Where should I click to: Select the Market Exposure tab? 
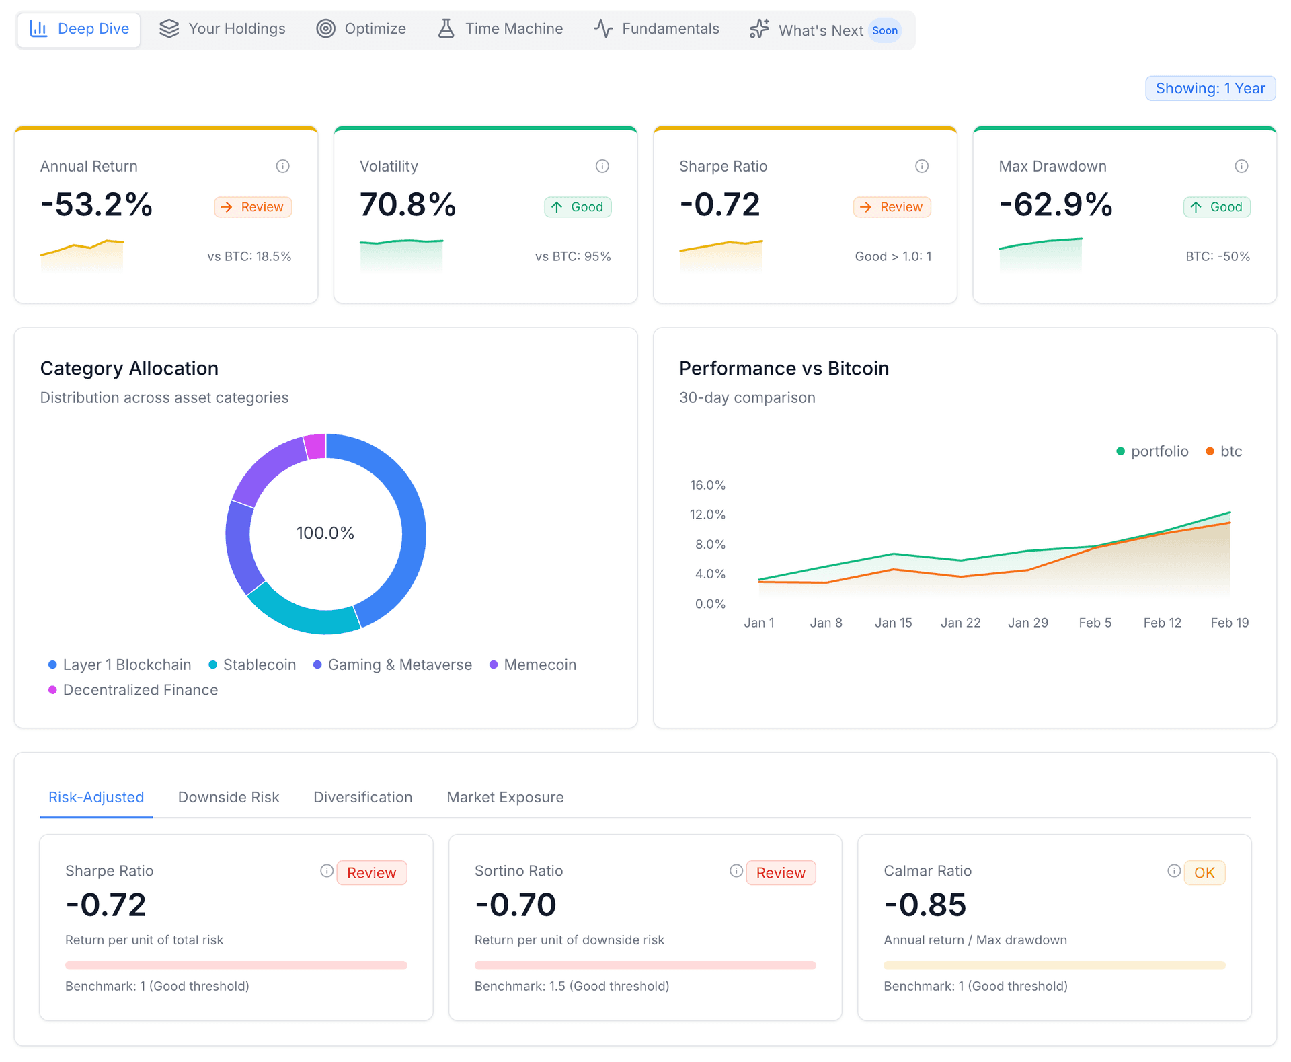(x=505, y=798)
